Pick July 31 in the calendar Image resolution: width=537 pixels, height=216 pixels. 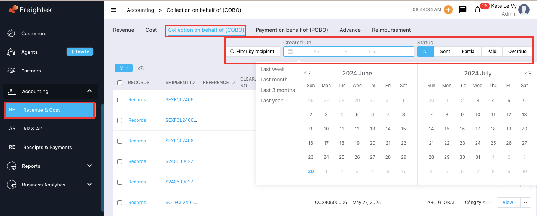(x=478, y=157)
